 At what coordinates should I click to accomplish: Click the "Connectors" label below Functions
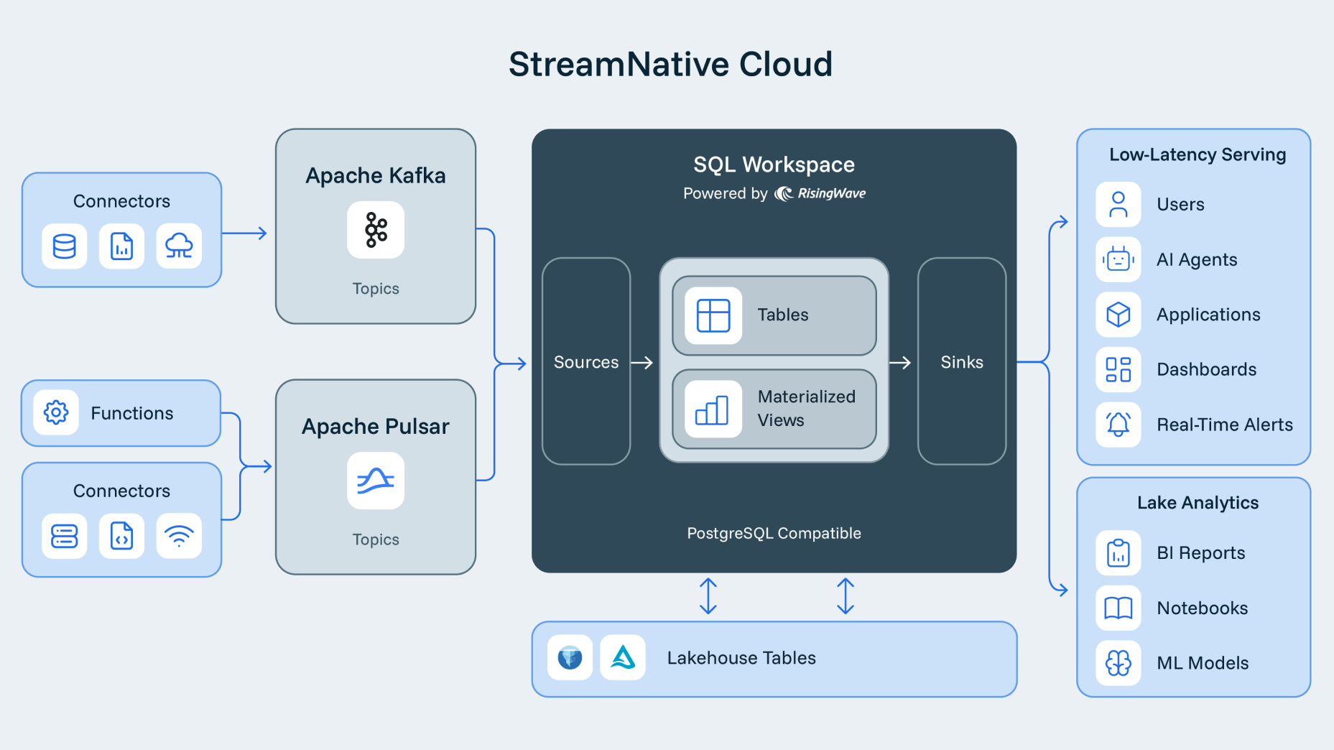click(x=121, y=491)
